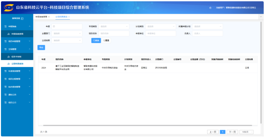Close the 立项结果查询 tab

coord(69,17)
